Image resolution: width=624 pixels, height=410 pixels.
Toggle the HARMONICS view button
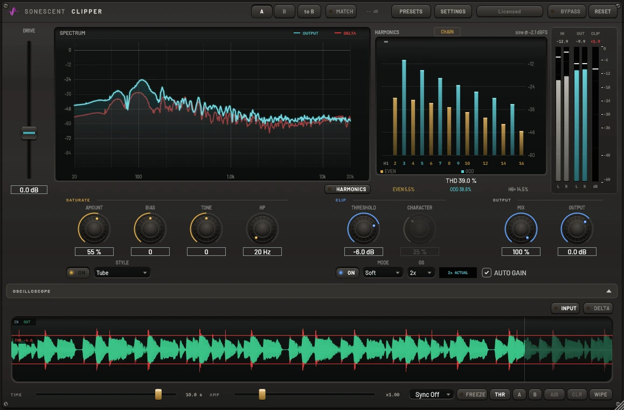348,189
